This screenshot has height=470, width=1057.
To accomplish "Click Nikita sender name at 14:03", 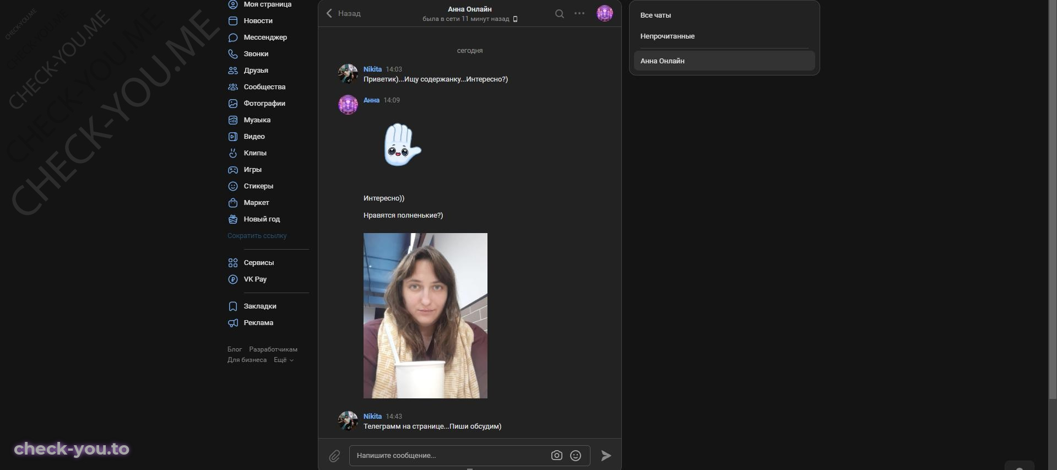I will click(372, 69).
